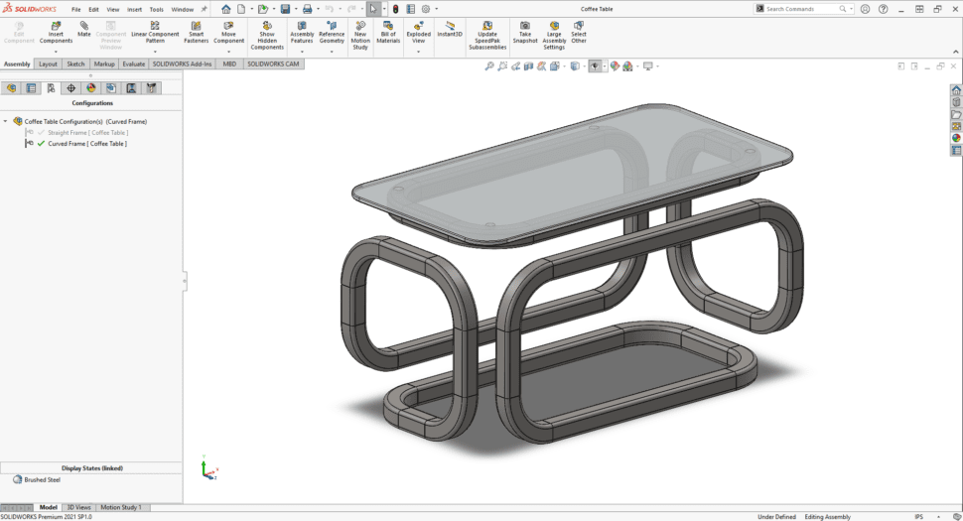The image size is (963, 521).
Task: Save the Coffee Table assembly
Action: click(x=285, y=9)
